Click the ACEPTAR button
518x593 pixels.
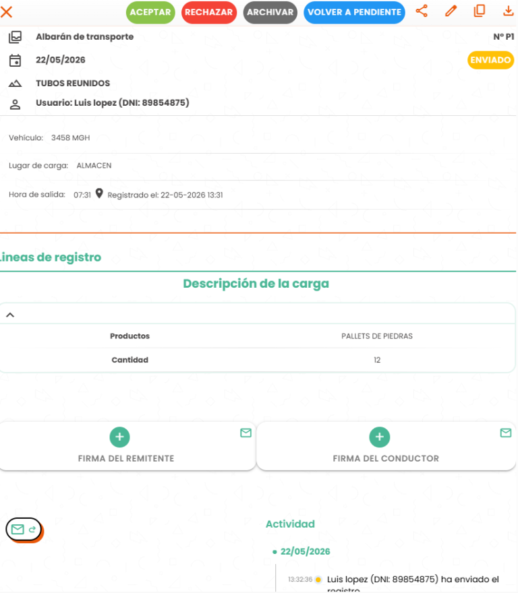pyautogui.click(x=150, y=12)
